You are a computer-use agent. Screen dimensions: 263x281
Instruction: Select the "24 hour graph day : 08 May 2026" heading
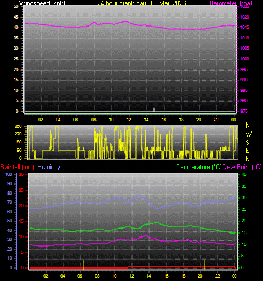142,3
